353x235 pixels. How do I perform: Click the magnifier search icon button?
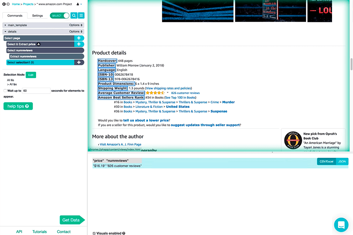pos(74,15)
